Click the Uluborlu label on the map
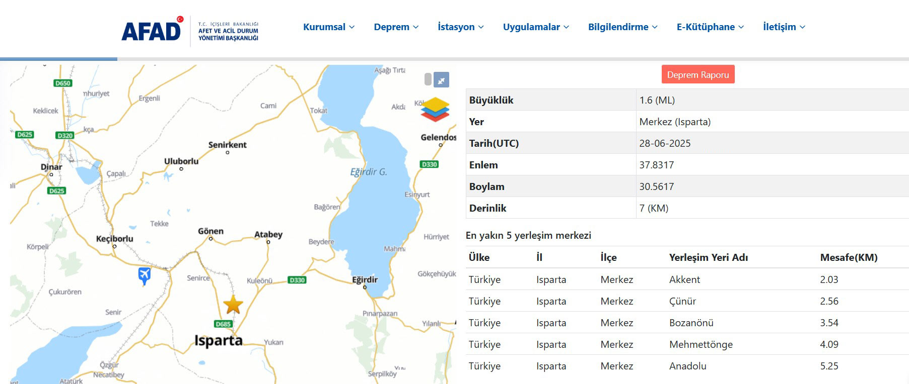Viewport: 909px width, 384px height. pos(181,161)
